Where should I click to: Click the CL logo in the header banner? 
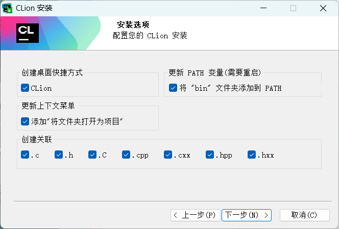click(28, 33)
